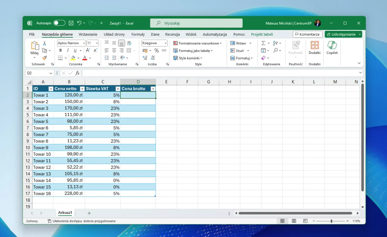This screenshot has height=237, width=387.
Task: Click the zoom slider in status bar
Action: point(331,221)
